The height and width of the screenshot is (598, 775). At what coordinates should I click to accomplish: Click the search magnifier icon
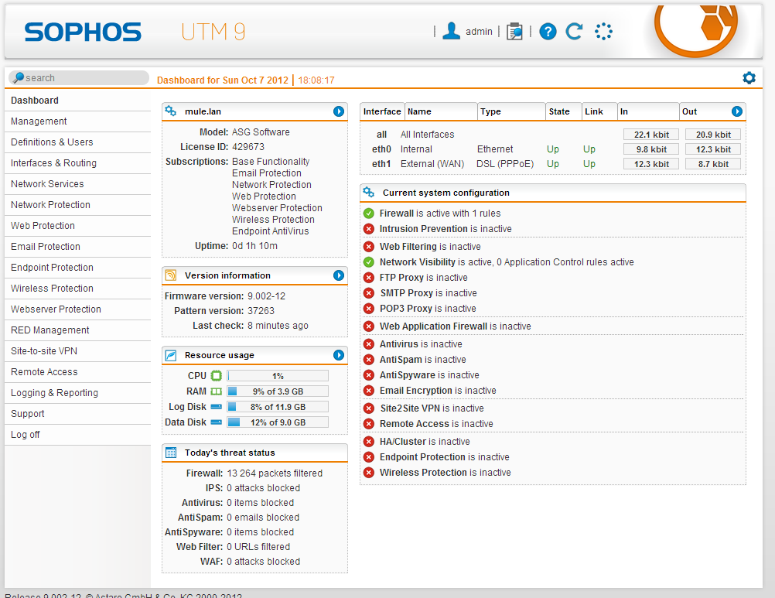tap(19, 77)
